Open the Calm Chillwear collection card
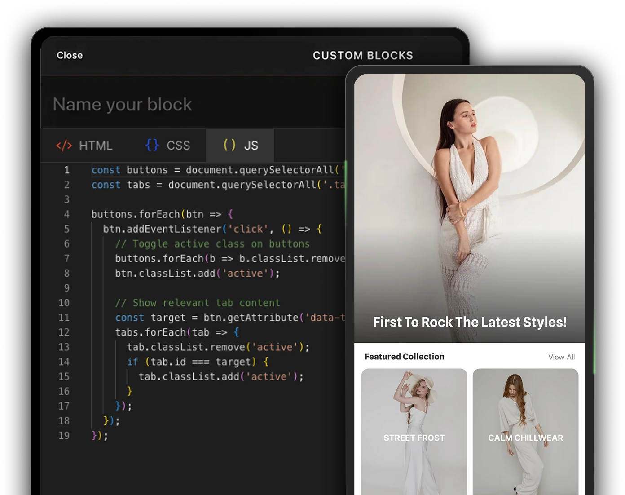 pos(525,431)
